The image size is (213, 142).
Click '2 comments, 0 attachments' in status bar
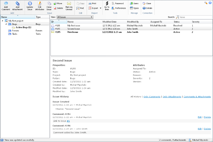pos(173,140)
